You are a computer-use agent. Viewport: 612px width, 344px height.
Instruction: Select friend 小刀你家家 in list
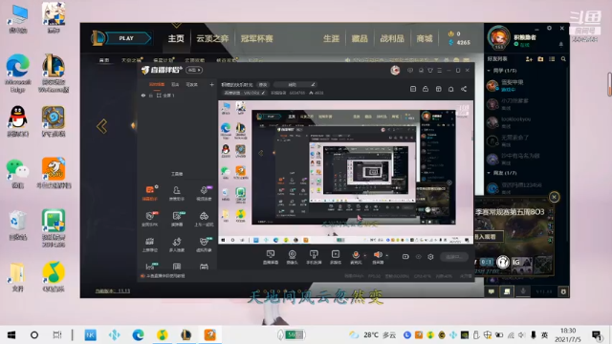point(525,104)
